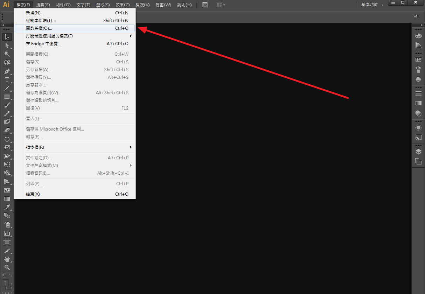
Task: Choose 從範本新增(T)... menu item
Action: [74, 21]
